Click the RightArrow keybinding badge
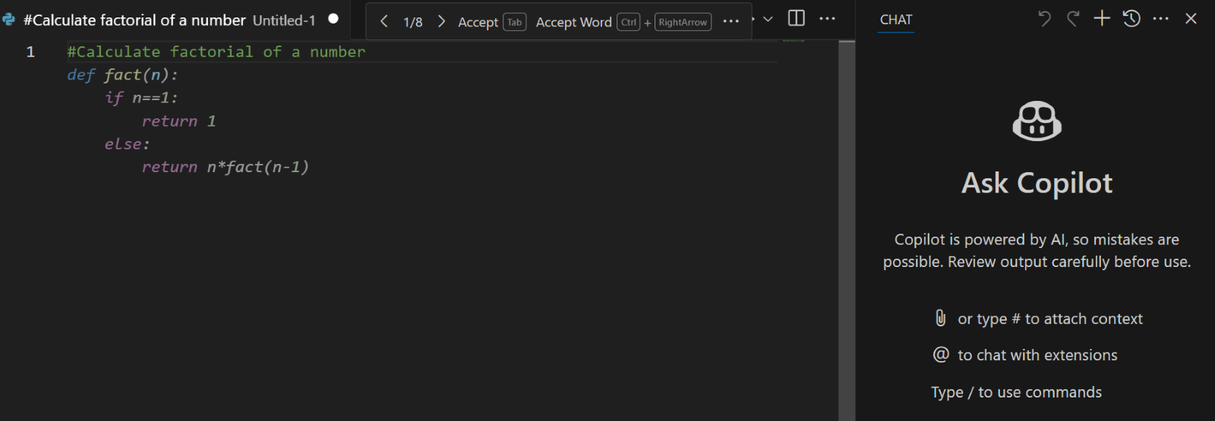Image resolution: width=1215 pixels, height=421 pixels. [683, 22]
